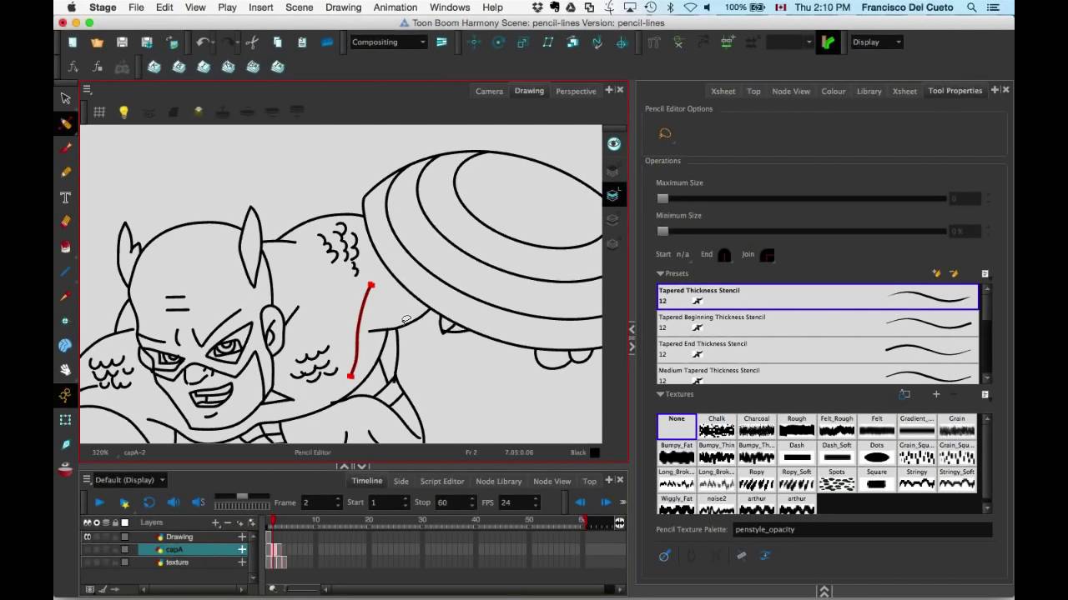This screenshot has width=1068, height=600.
Task: Toggle the texture layer colour checkbox
Action: (124, 562)
